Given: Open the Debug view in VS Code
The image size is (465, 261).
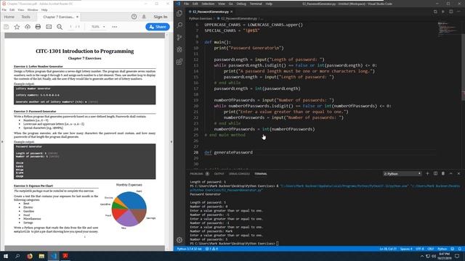Looking at the screenshot, I should [x=179, y=49].
